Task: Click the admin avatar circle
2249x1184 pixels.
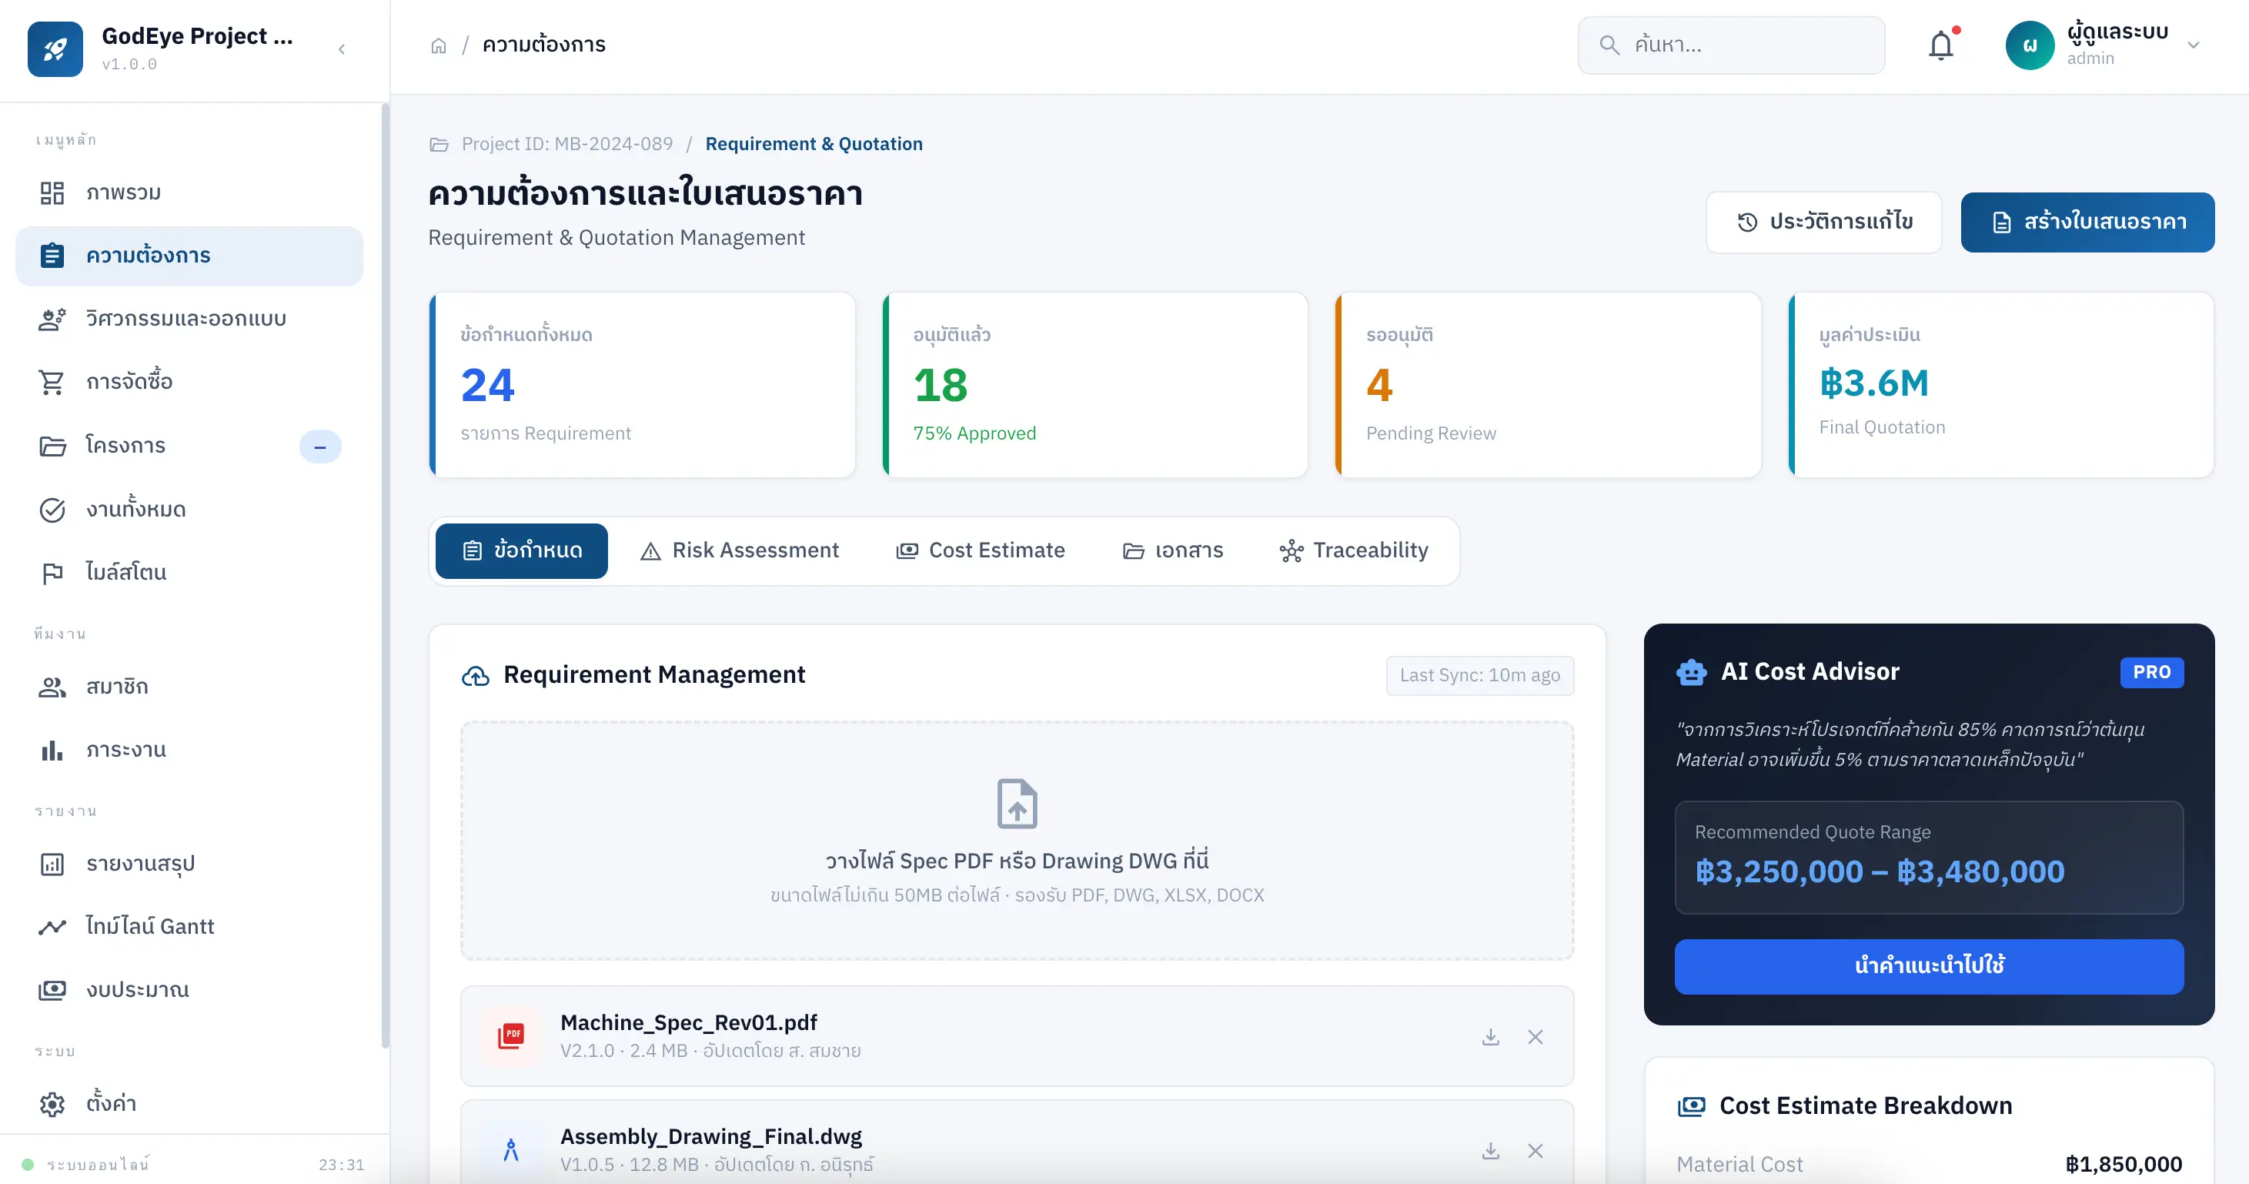Action: [2030, 45]
